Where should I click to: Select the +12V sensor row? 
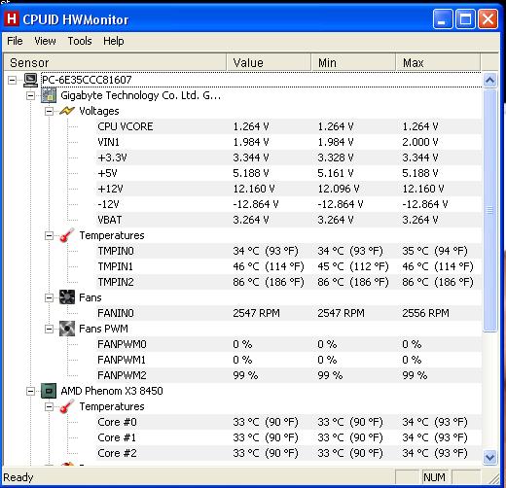(289, 189)
